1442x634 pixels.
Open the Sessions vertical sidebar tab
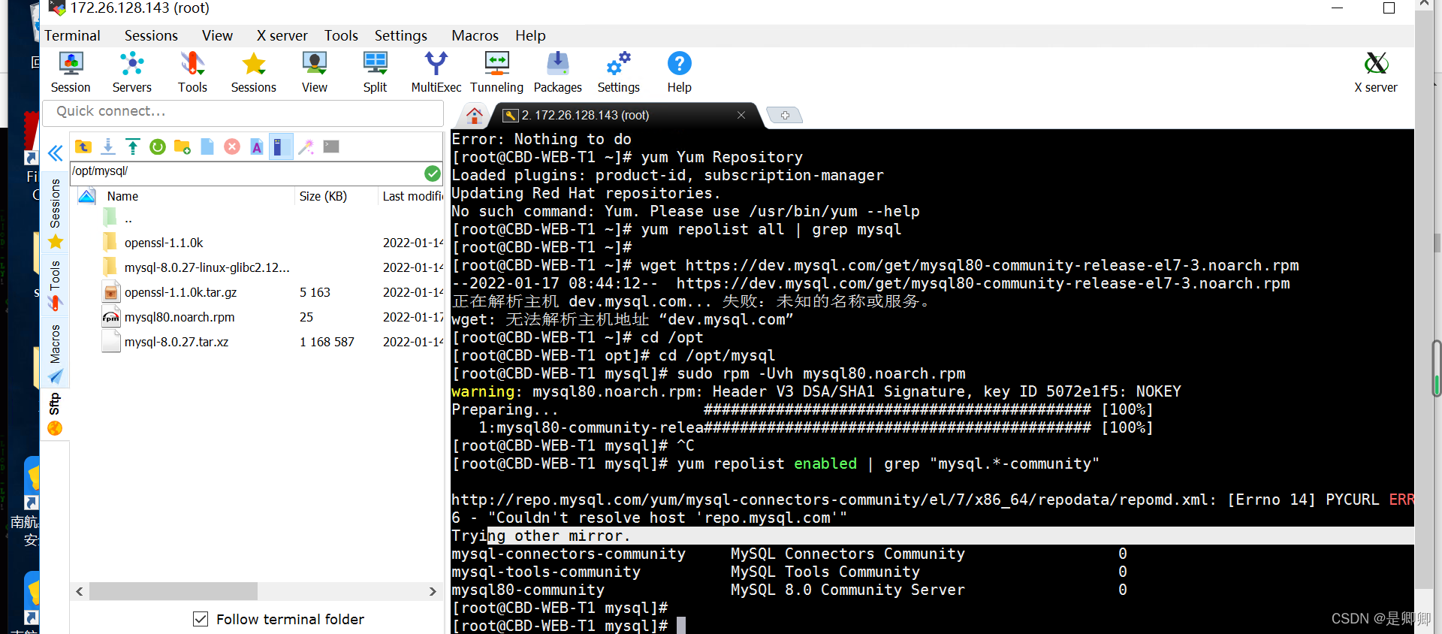pos(55,214)
